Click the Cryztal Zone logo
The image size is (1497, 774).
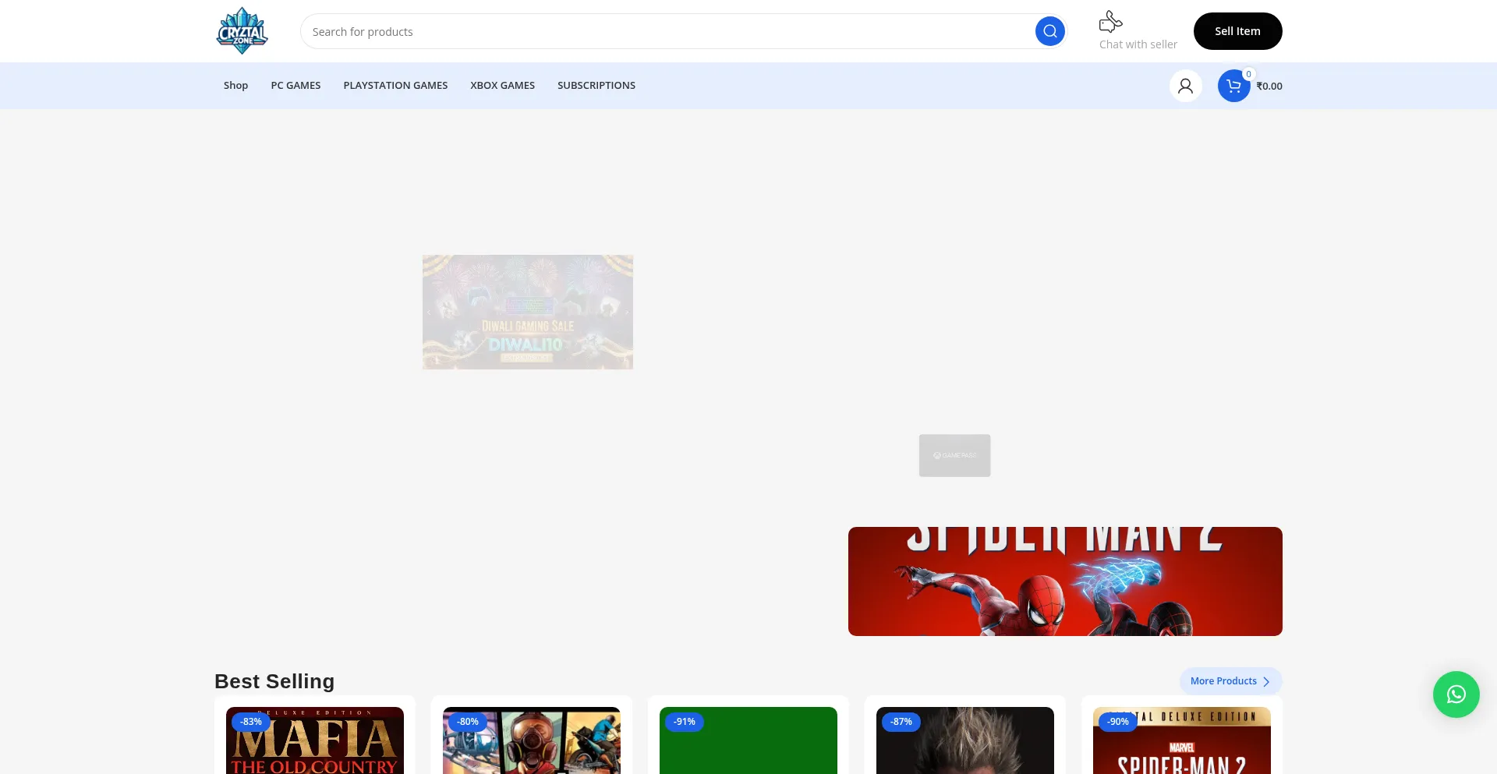[242, 31]
